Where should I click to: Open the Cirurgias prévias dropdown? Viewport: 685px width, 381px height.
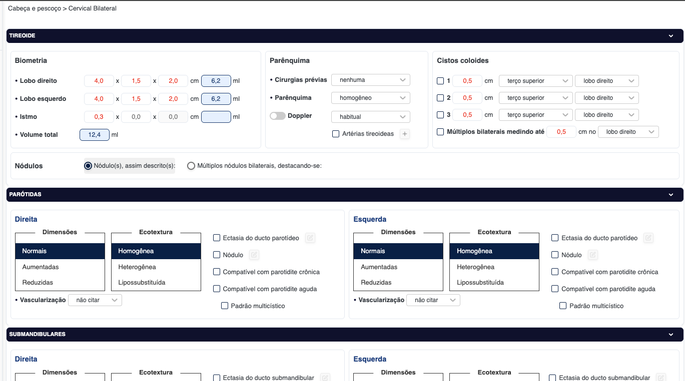pos(370,80)
